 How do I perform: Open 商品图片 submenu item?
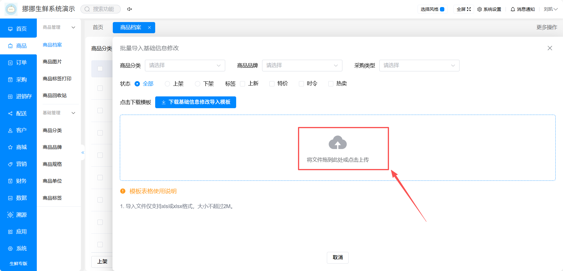52,62
